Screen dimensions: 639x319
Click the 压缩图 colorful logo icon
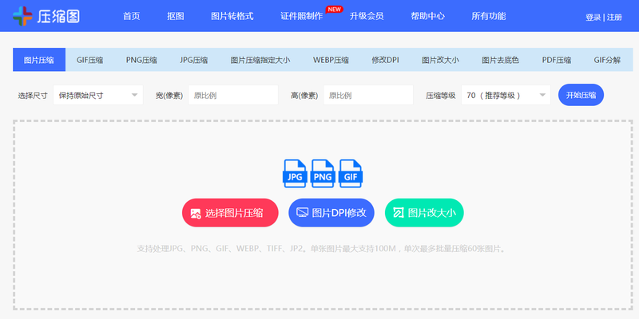point(22,16)
